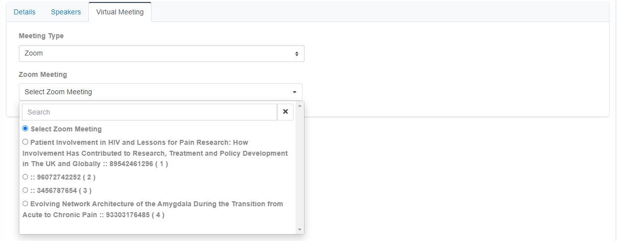Select the 'Select Zoom Meeting' radio option

tap(25, 128)
